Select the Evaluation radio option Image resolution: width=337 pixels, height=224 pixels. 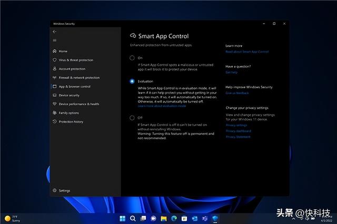132,81
